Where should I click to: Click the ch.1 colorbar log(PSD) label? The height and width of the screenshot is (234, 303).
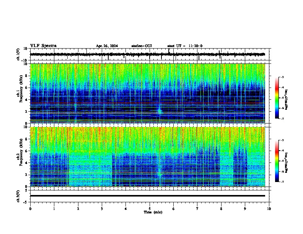click(x=286, y=100)
